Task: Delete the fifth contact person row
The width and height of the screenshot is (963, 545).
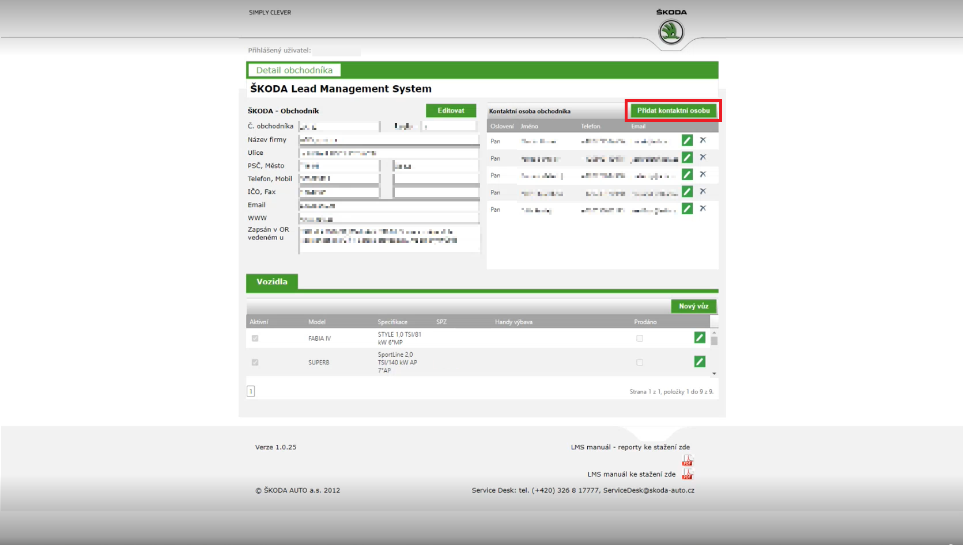Action: [x=703, y=208]
